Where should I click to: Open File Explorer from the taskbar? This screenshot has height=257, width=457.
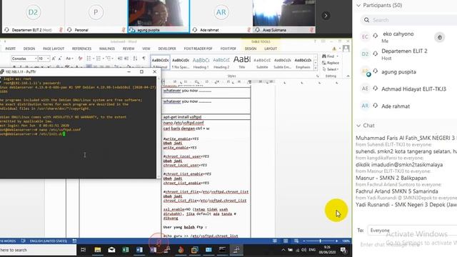(x=97, y=250)
